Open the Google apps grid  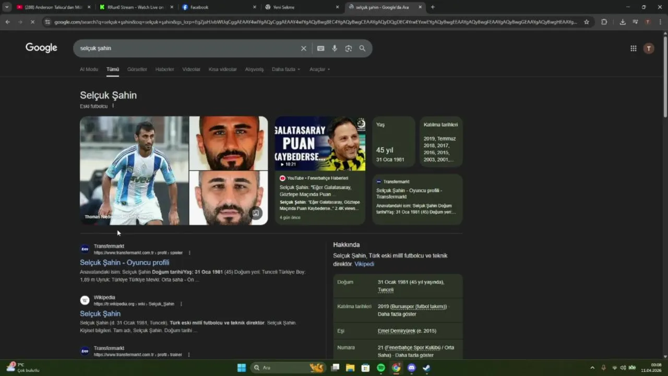click(633, 48)
